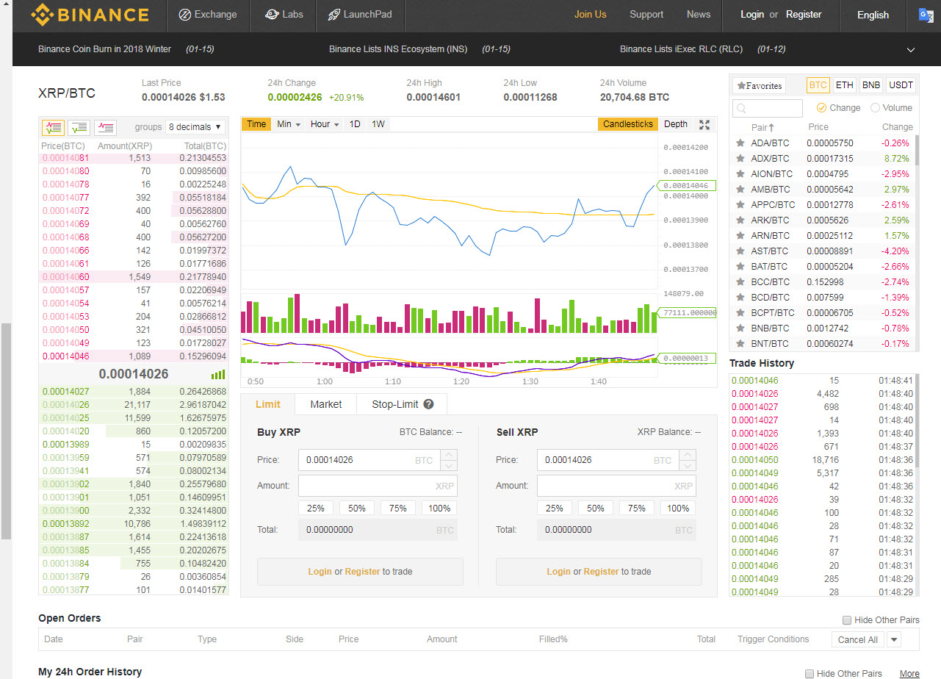Open the Google Translate icon
The width and height of the screenshot is (941, 679).
(926, 14)
